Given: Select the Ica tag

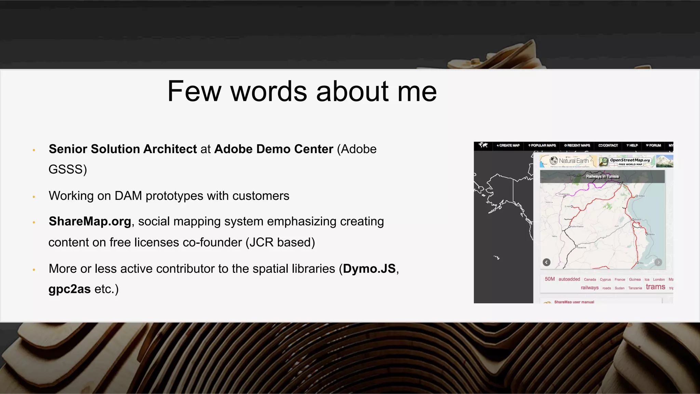Looking at the screenshot, I should pos(647,280).
